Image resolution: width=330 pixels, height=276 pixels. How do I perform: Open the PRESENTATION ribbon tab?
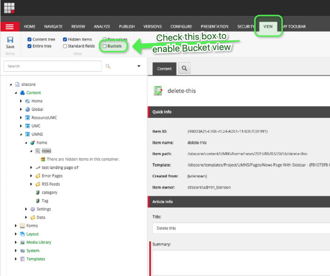tap(215, 27)
